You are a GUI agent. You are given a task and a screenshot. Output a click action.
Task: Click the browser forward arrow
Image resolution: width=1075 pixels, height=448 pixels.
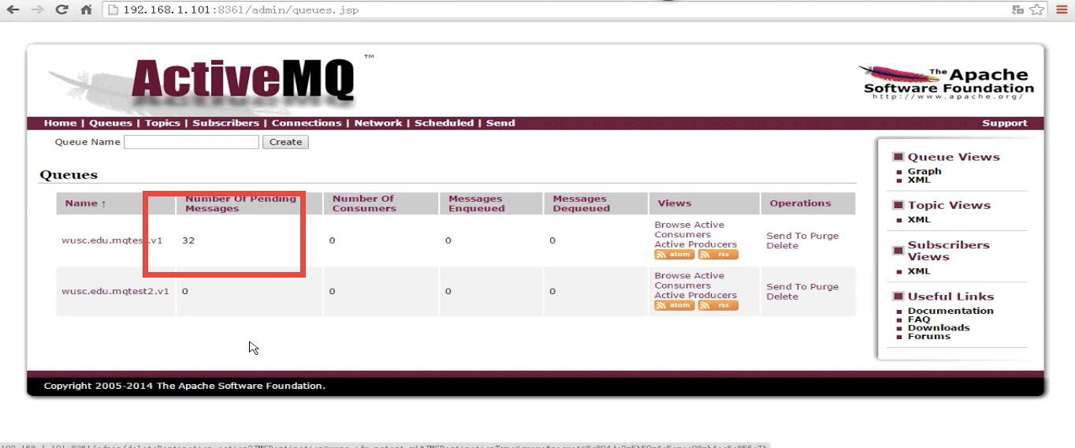[37, 9]
